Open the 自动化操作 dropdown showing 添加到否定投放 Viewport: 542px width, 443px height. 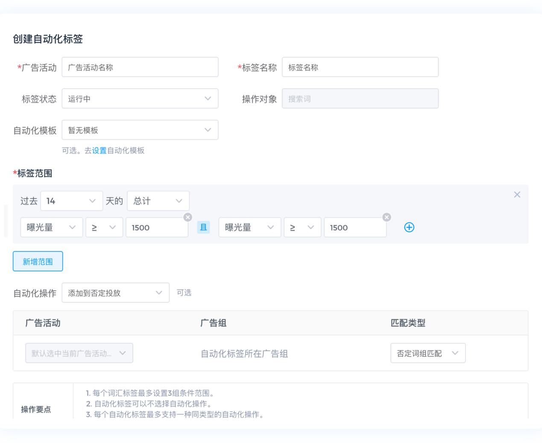(115, 293)
